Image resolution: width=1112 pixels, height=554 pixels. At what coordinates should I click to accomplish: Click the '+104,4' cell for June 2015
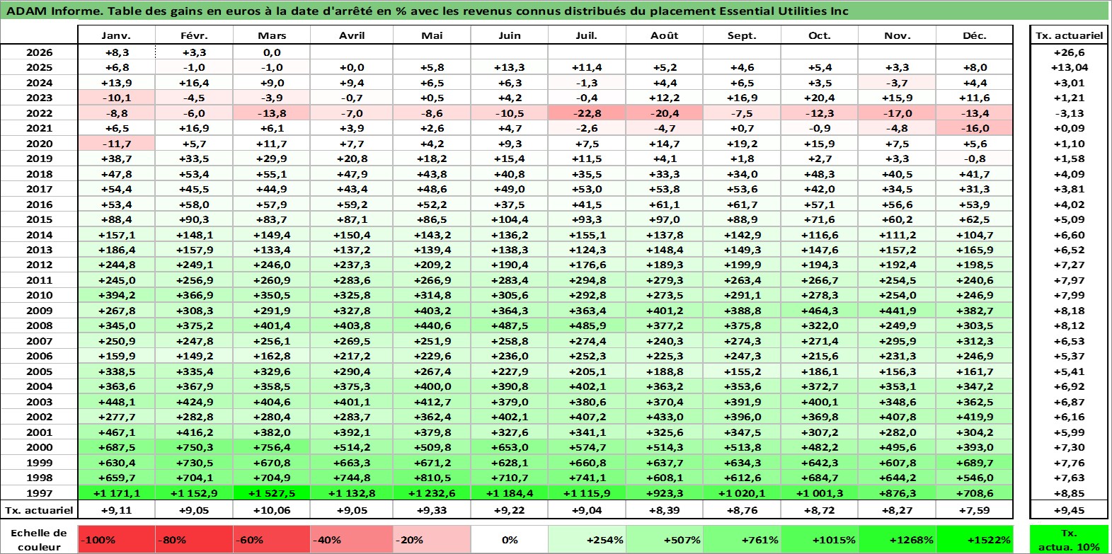[510, 219]
